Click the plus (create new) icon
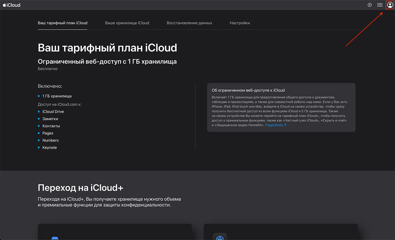Viewport: 395px width, 240px height. point(370,5)
